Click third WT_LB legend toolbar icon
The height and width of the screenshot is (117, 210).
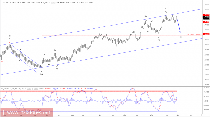coord(33,89)
